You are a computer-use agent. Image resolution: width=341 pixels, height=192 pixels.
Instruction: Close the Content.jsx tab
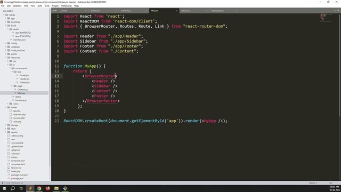tap(146, 11)
